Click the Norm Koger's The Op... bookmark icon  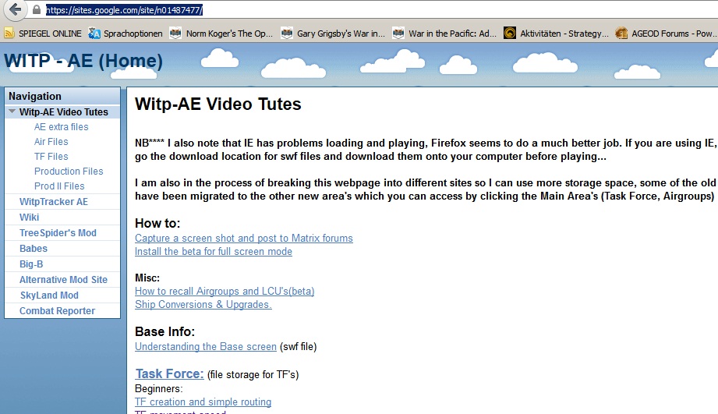point(175,34)
